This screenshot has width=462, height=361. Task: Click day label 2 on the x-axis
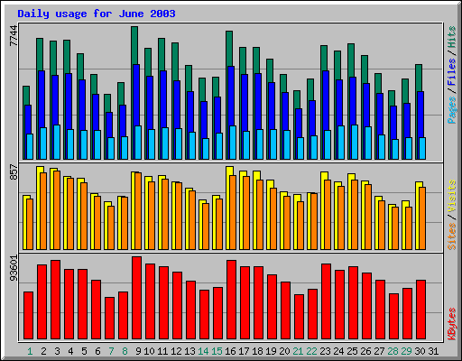(x=43, y=351)
